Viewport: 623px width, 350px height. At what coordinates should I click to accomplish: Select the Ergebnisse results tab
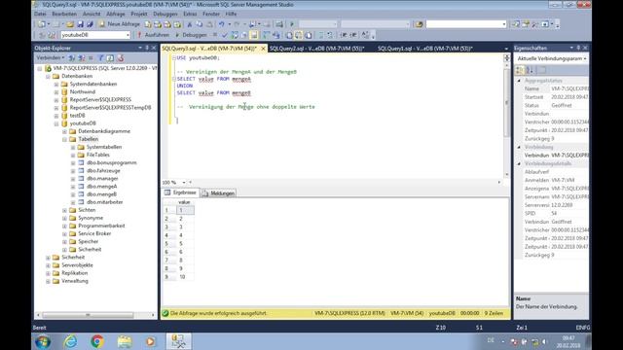[181, 192]
